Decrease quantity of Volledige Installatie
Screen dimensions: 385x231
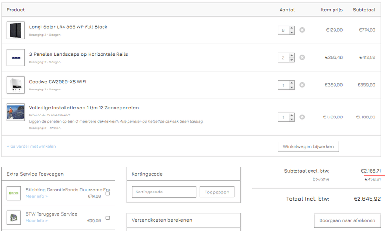[292, 119]
